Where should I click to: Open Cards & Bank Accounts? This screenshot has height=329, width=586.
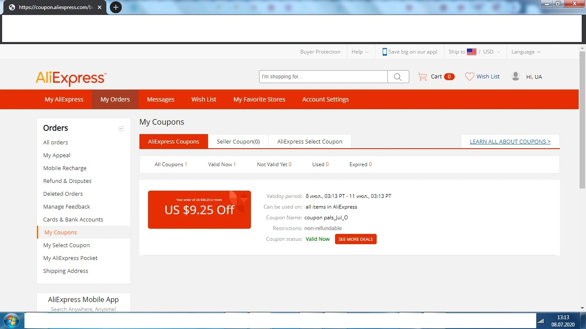point(73,219)
